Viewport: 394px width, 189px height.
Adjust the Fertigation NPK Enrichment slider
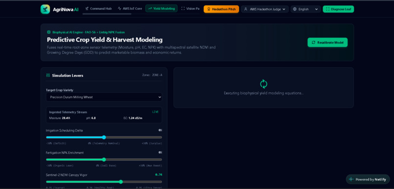pyautogui.click(x=104, y=160)
